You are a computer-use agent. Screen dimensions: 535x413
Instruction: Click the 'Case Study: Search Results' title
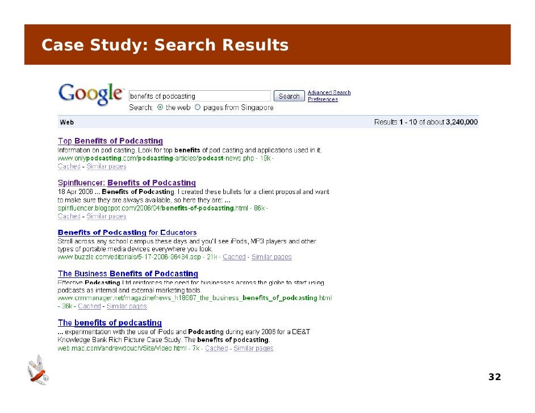tap(165, 45)
